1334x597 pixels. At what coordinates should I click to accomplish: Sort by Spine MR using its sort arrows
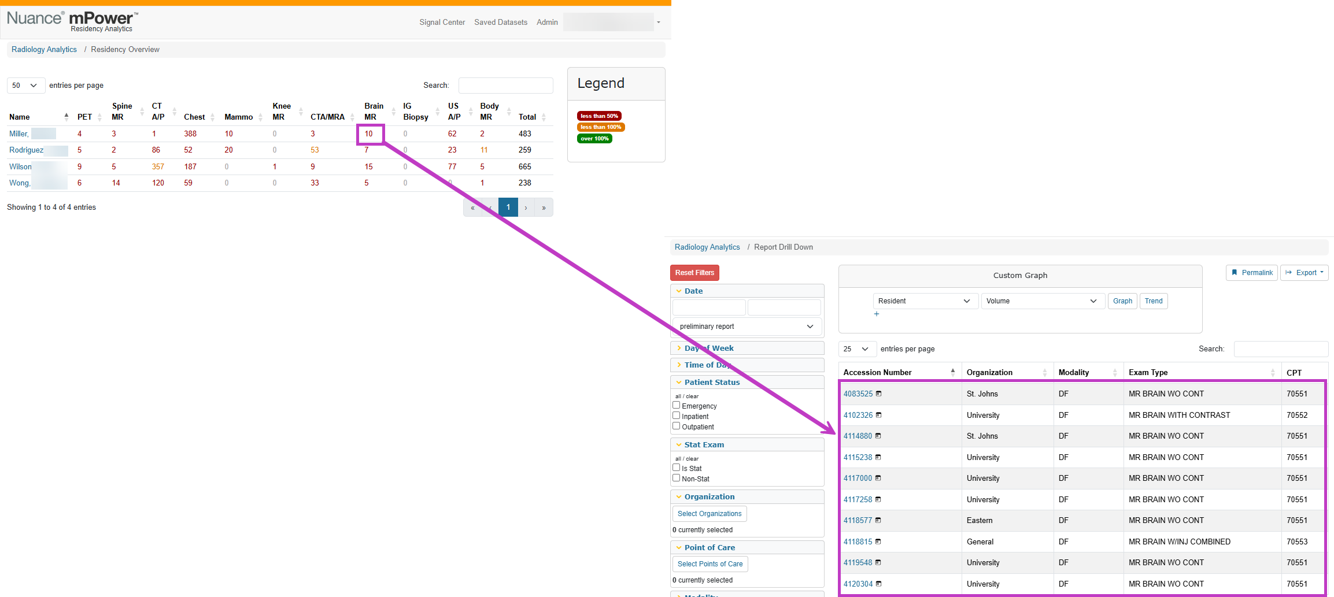coord(142,112)
